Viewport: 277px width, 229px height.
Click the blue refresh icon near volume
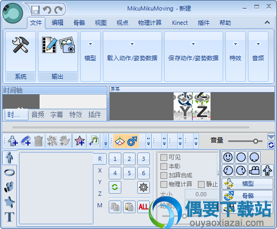coord(271,145)
